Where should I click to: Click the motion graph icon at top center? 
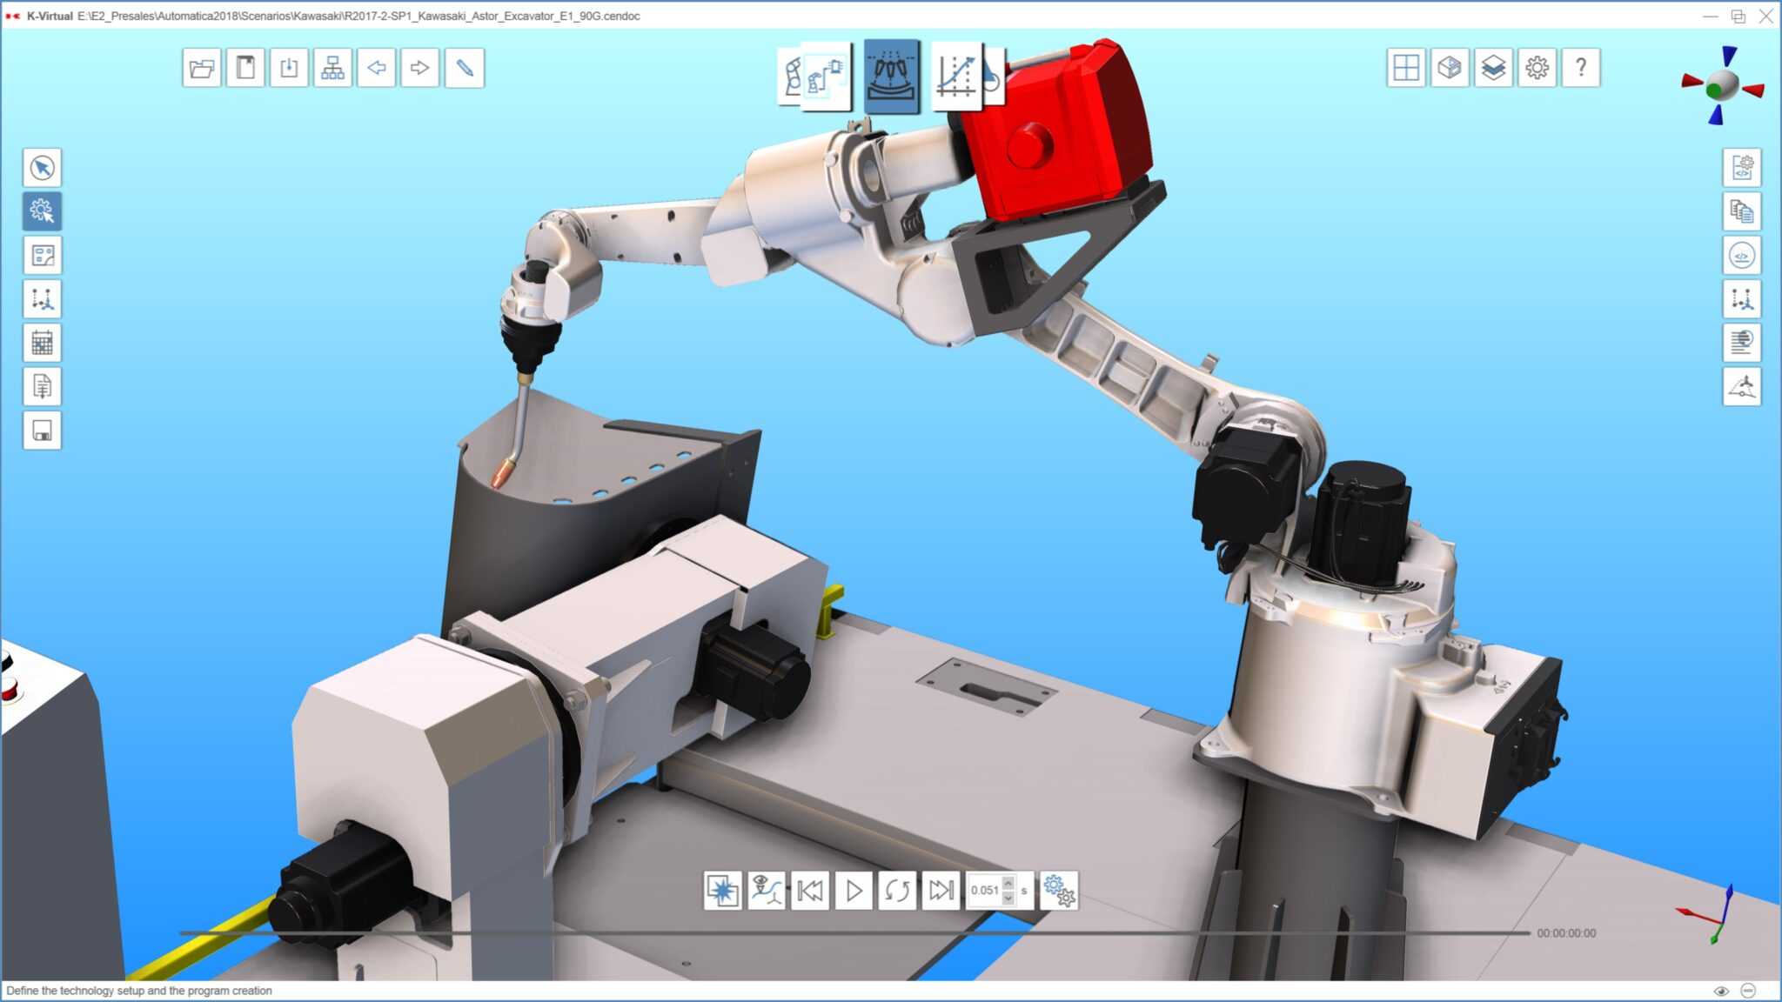click(x=960, y=77)
